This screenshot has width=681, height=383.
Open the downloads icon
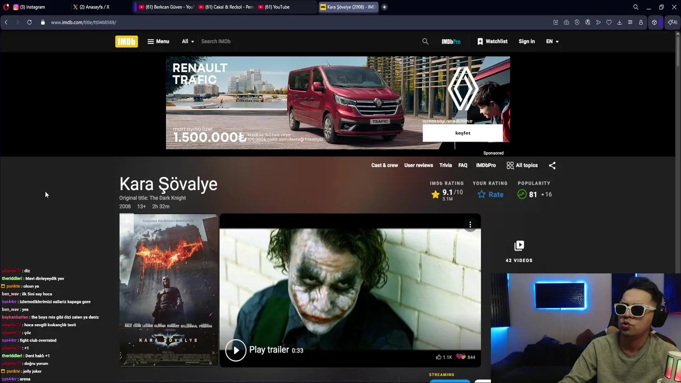pos(619,22)
